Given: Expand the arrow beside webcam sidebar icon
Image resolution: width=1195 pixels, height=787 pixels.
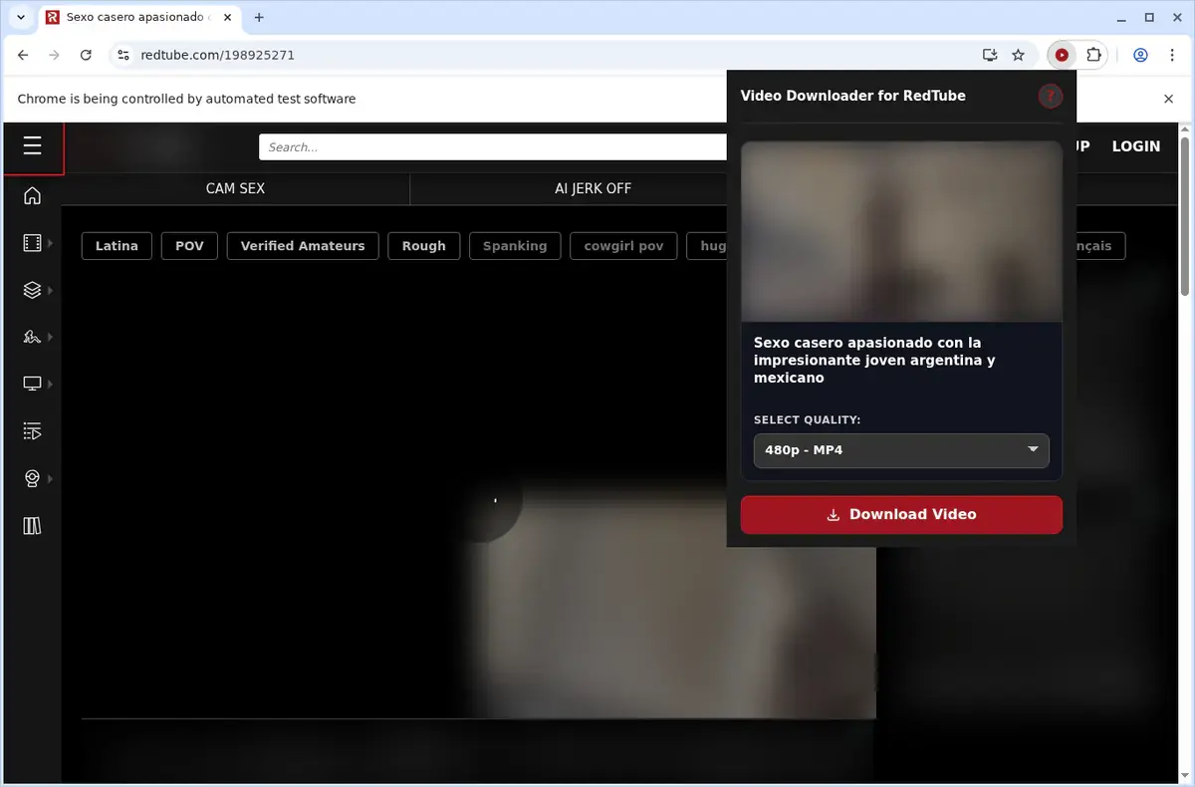Looking at the screenshot, I should [50, 479].
